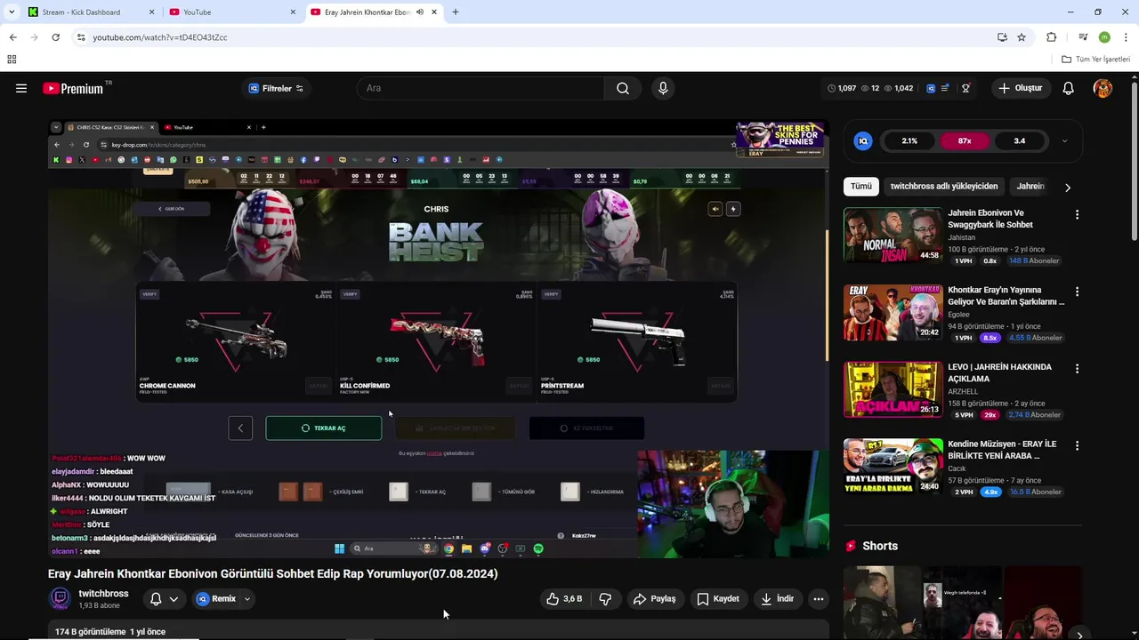Screen dimensions: 1139x640
Task: Bookmark this page with star icon
Action: pos(1022,37)
